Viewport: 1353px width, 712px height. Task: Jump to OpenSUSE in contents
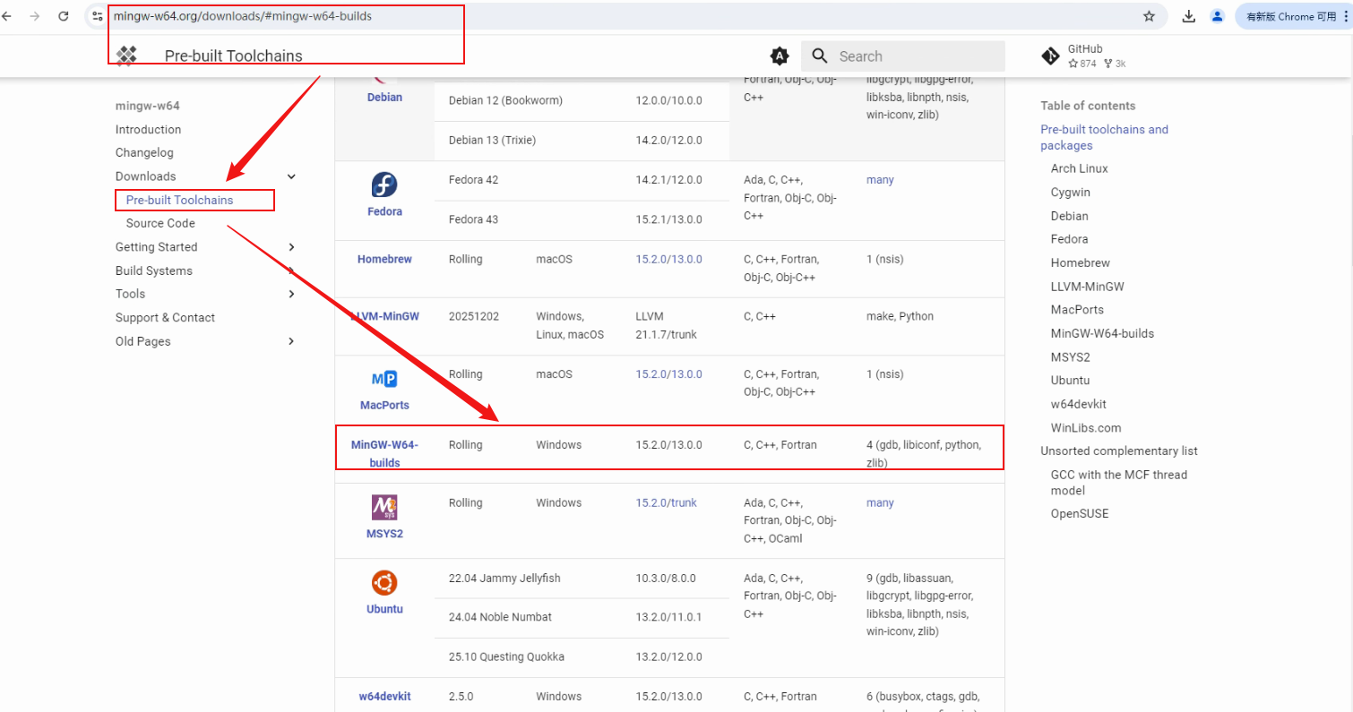(1079, 514)
